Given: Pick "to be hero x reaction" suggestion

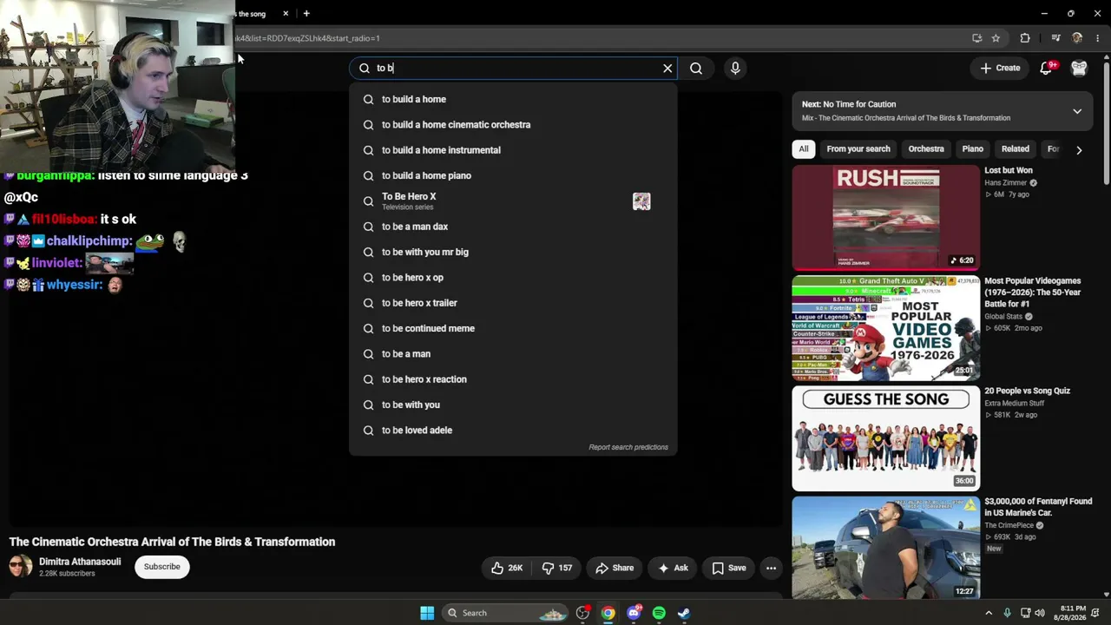Looking at the screenshot, I should (513, 379).
